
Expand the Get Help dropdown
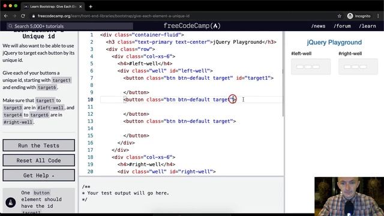point(38,175)
